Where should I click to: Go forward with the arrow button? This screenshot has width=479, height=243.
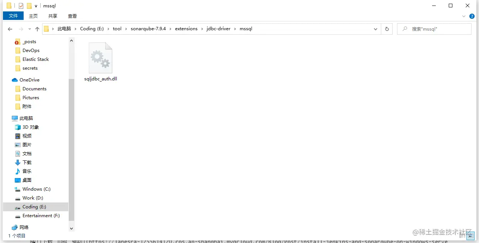(21, 29)
